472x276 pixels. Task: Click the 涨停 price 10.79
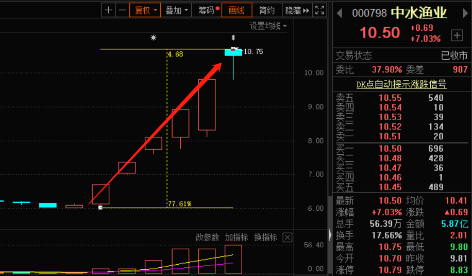tap(390, 270)
